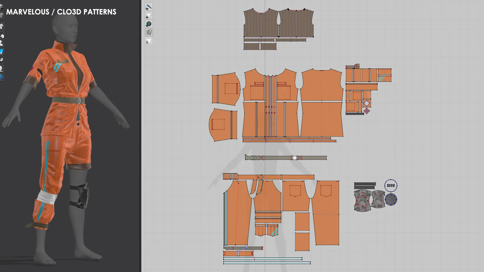The image size is (484, 272).
Task: Toggle pattern info display icon
Action: [149, 24]
